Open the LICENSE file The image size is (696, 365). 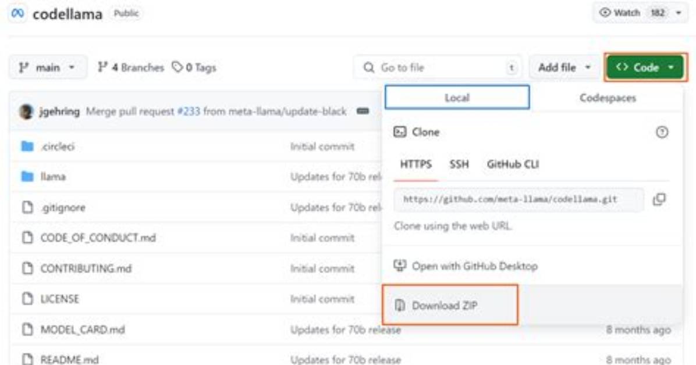tap(59, 299)
